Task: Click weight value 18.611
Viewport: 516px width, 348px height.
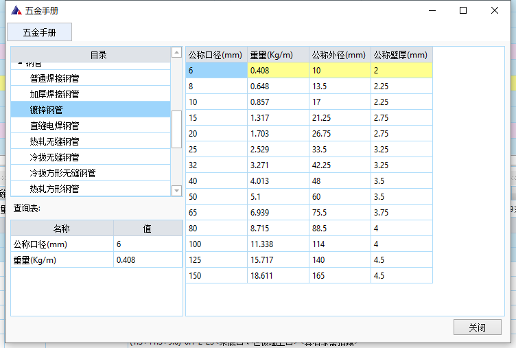Action: pyautogui.click(x=278, y=276)
